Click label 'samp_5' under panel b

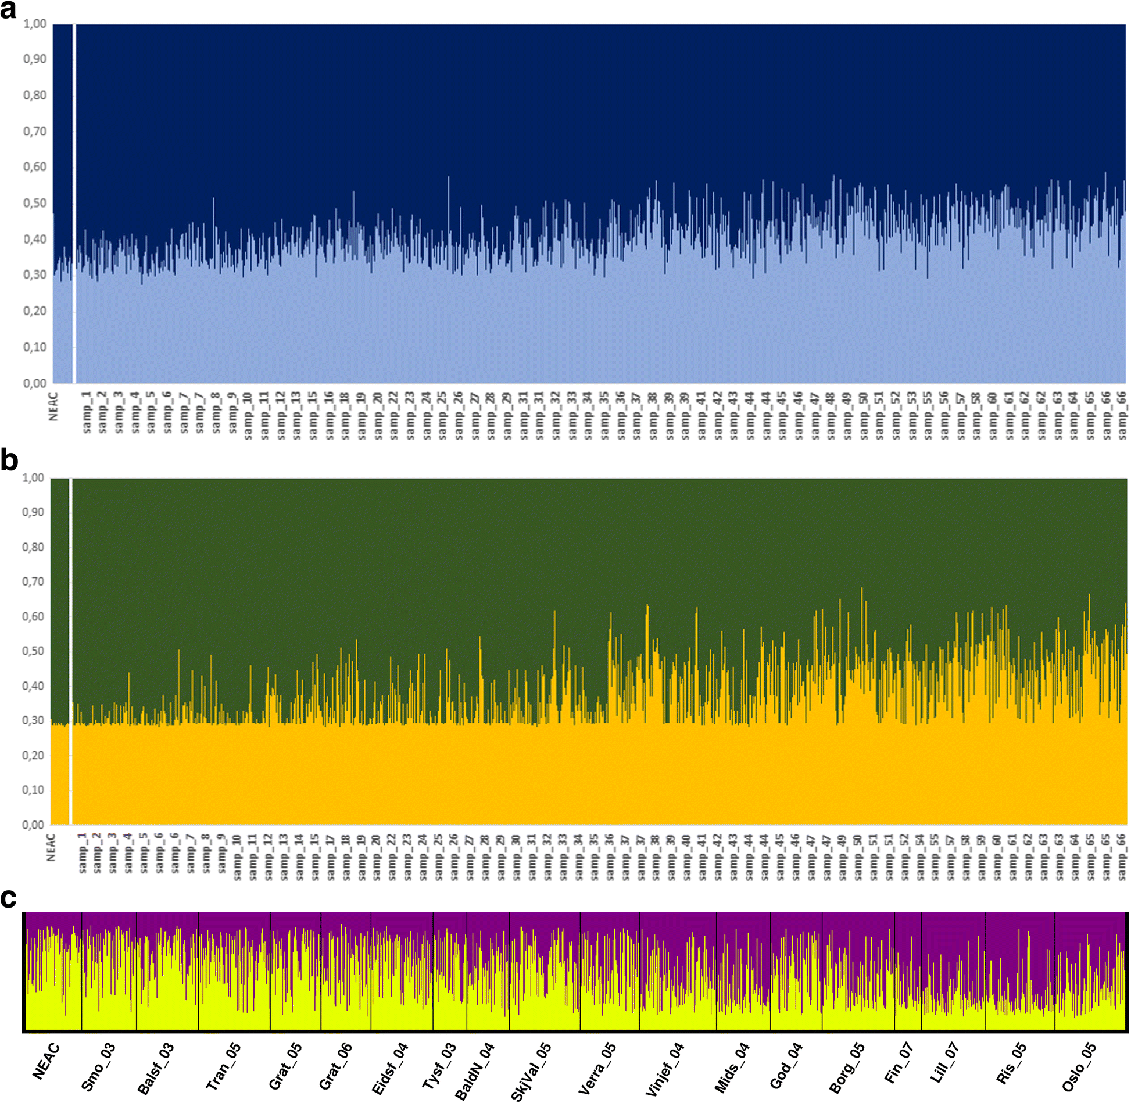144,854
